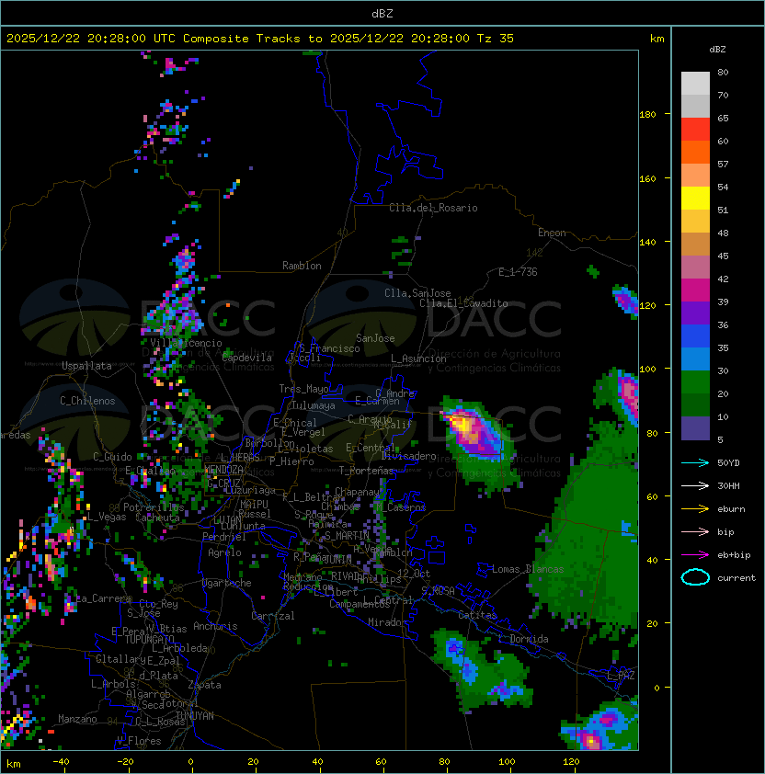Click the cyan 50YD arrow legend icon

coord(695,462)
